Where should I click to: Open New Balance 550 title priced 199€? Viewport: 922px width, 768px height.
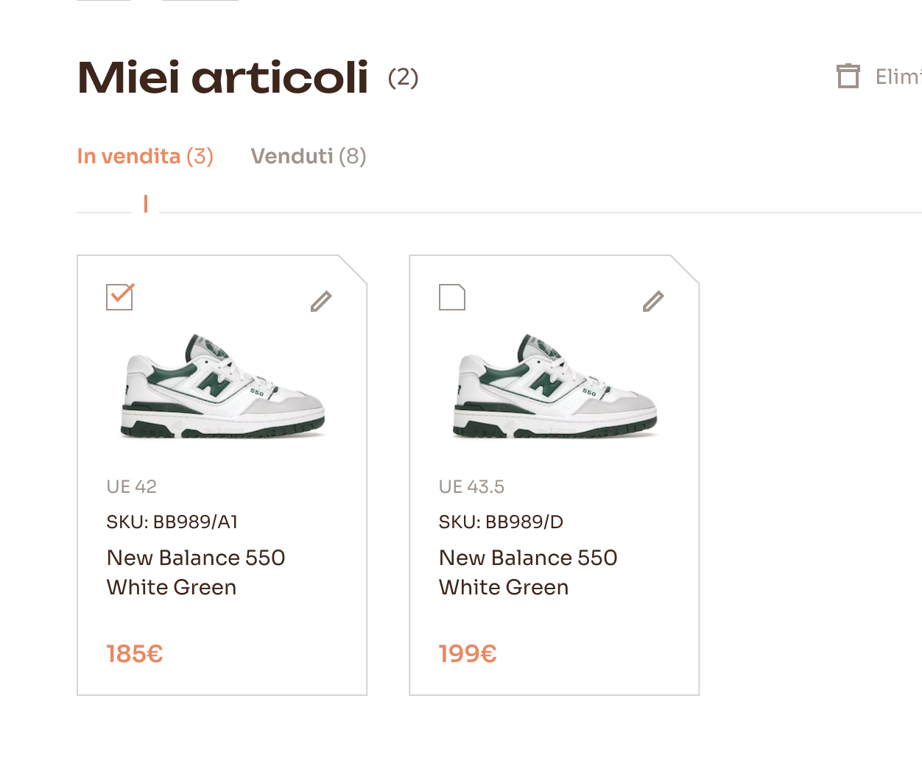tap(528, 572)
